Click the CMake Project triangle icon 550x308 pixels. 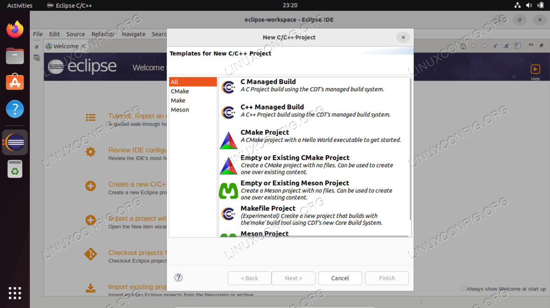tap(228, 140)
